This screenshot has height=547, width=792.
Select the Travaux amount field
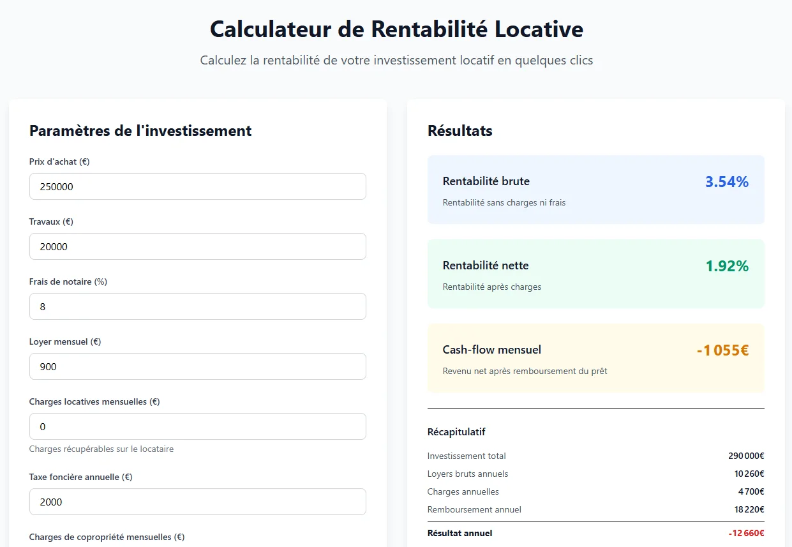pos(198,246)
